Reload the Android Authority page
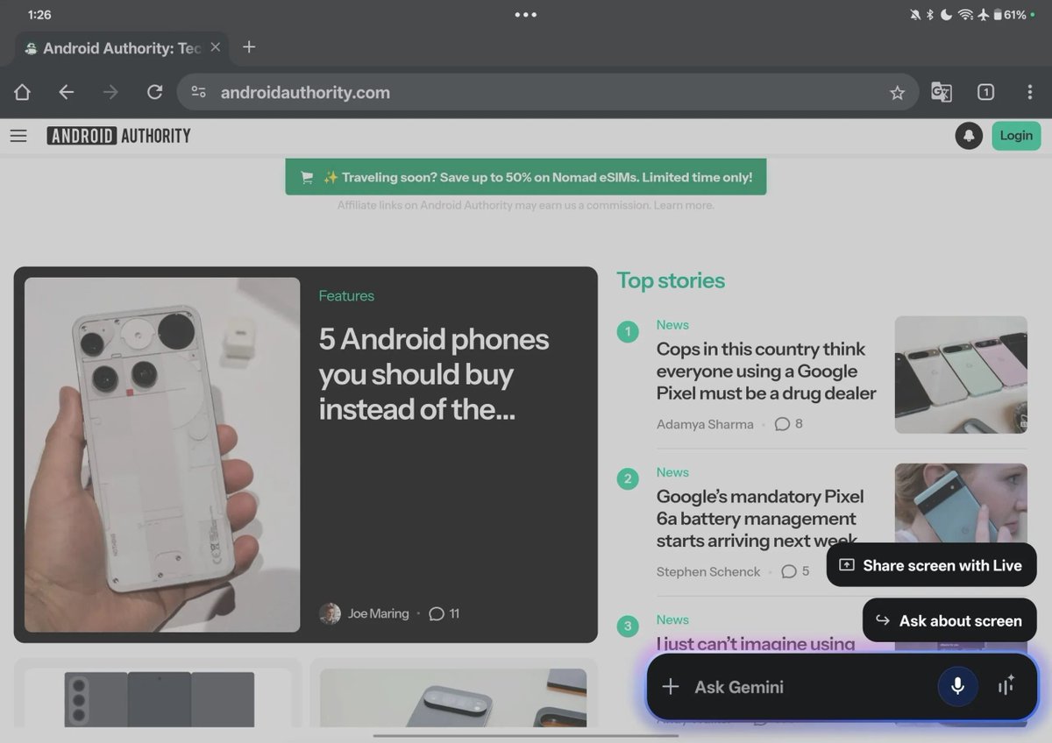The image size is (1052, 743). coord(155,92)
